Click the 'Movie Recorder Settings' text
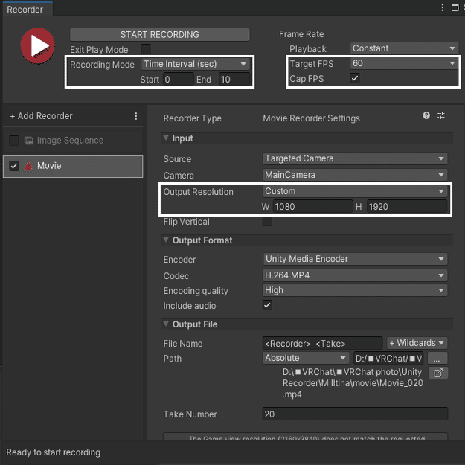 point(311,118)
